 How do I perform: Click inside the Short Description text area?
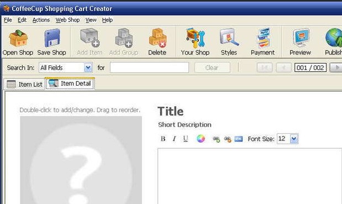point(250,176)
